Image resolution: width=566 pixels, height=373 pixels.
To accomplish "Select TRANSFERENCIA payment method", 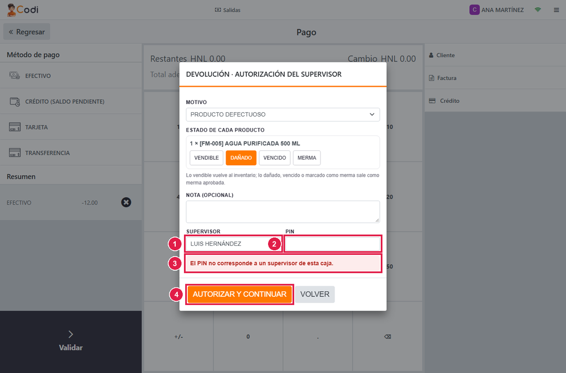I will [71, 153].
